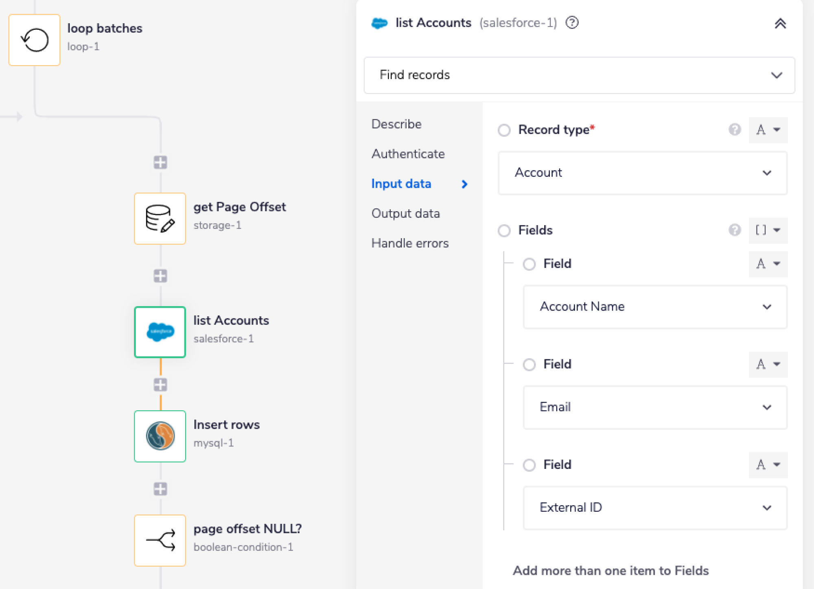
Task: Click the page offset NULL? branch icon
Action: point(160,541)
